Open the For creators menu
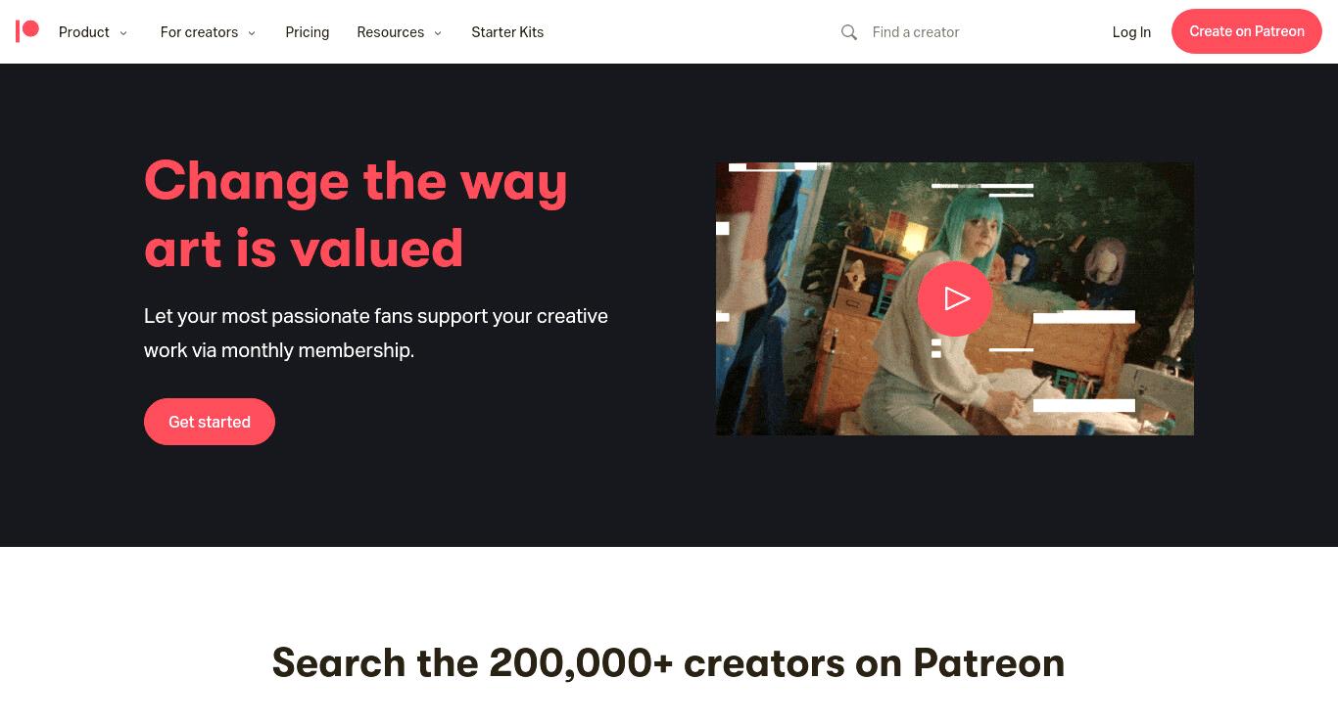The width and height of the screenshot is (1338, 725). click(199, 32)
